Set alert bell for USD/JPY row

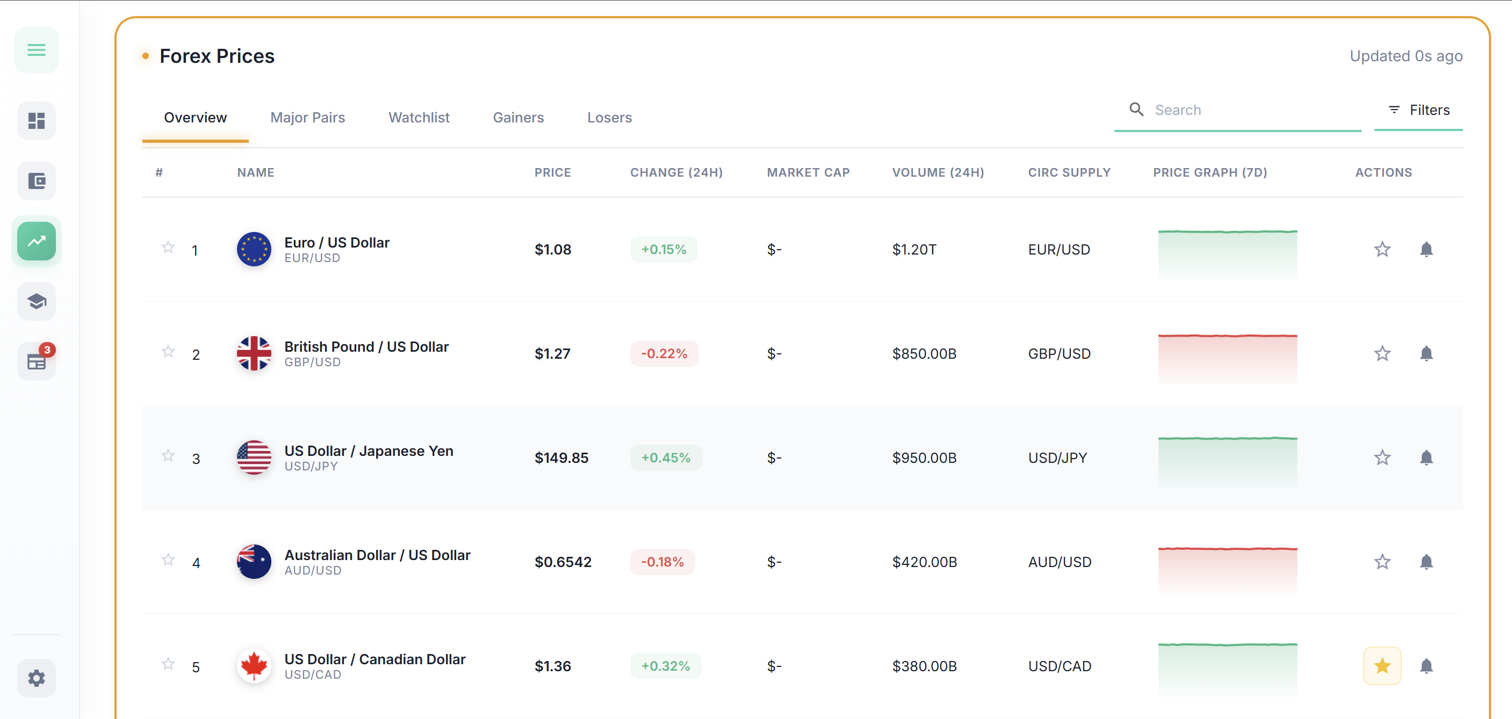click(1425, 457)
